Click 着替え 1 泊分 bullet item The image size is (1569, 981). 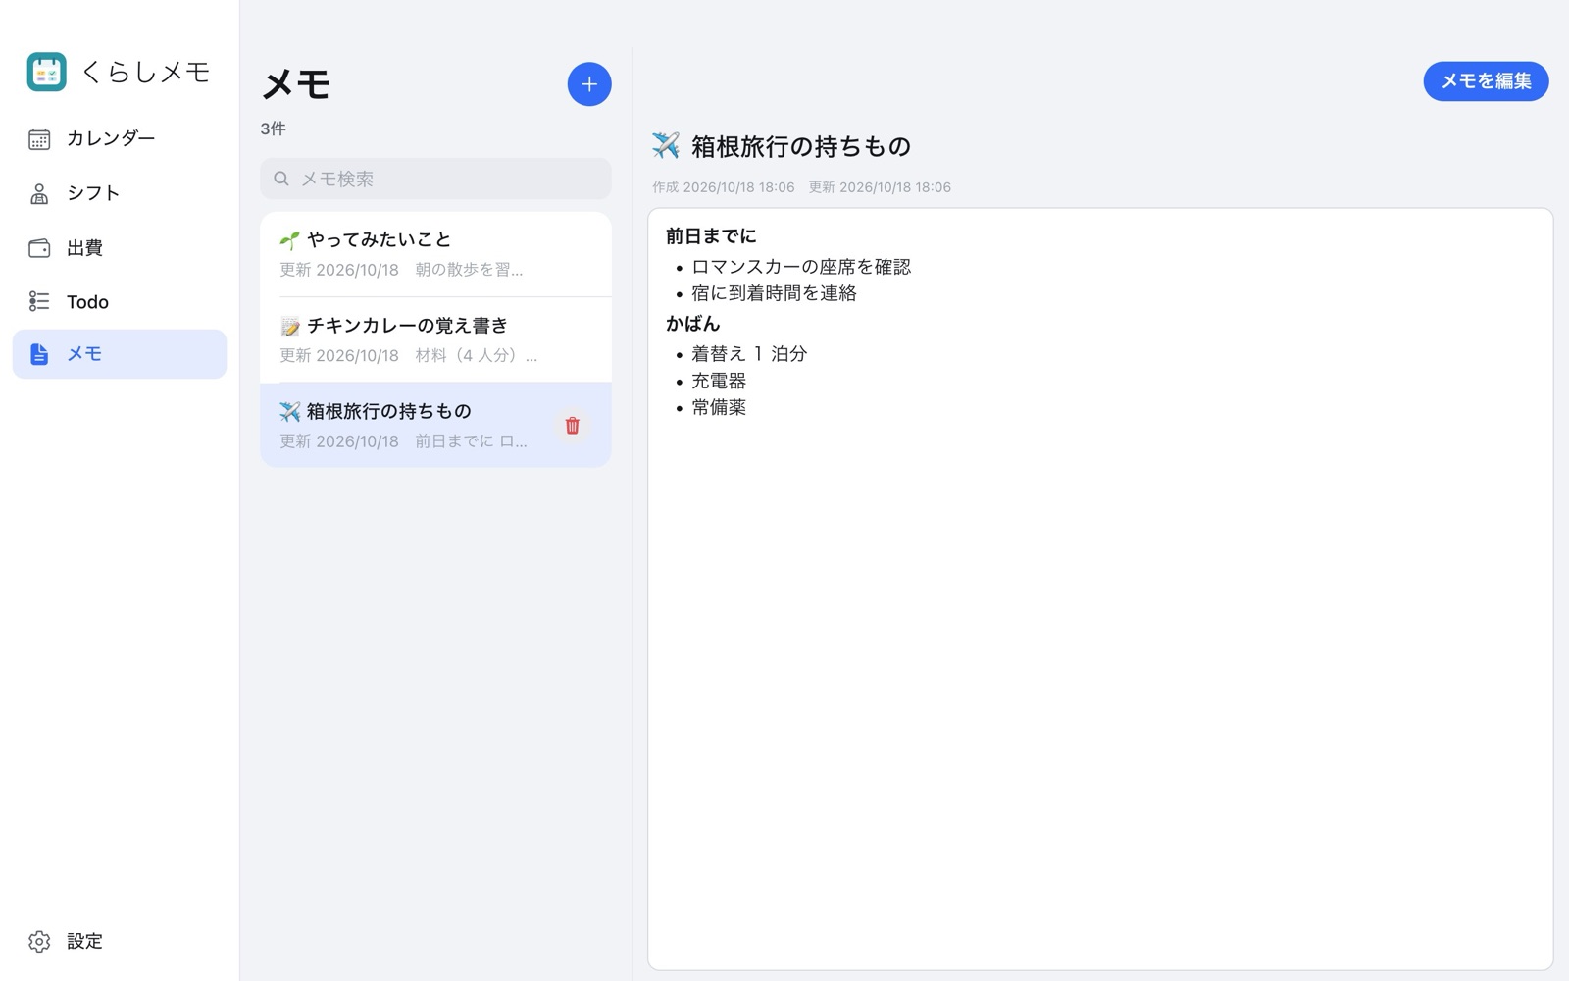click(x=749, y=354)
